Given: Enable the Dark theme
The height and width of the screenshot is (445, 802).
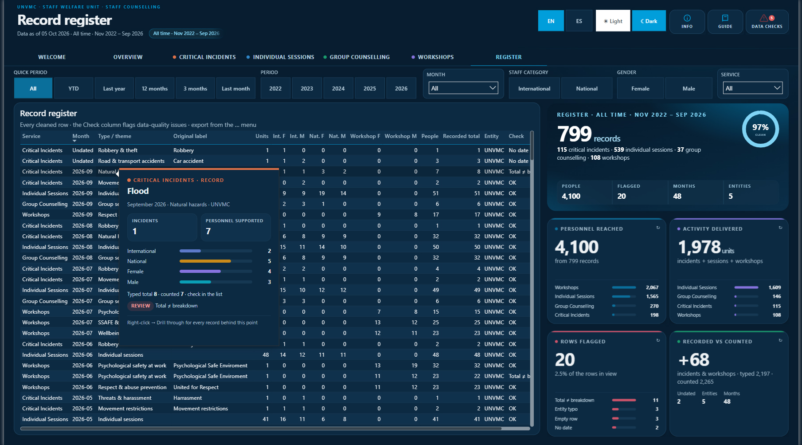Looking at the screenshot, I should [649, 21].
